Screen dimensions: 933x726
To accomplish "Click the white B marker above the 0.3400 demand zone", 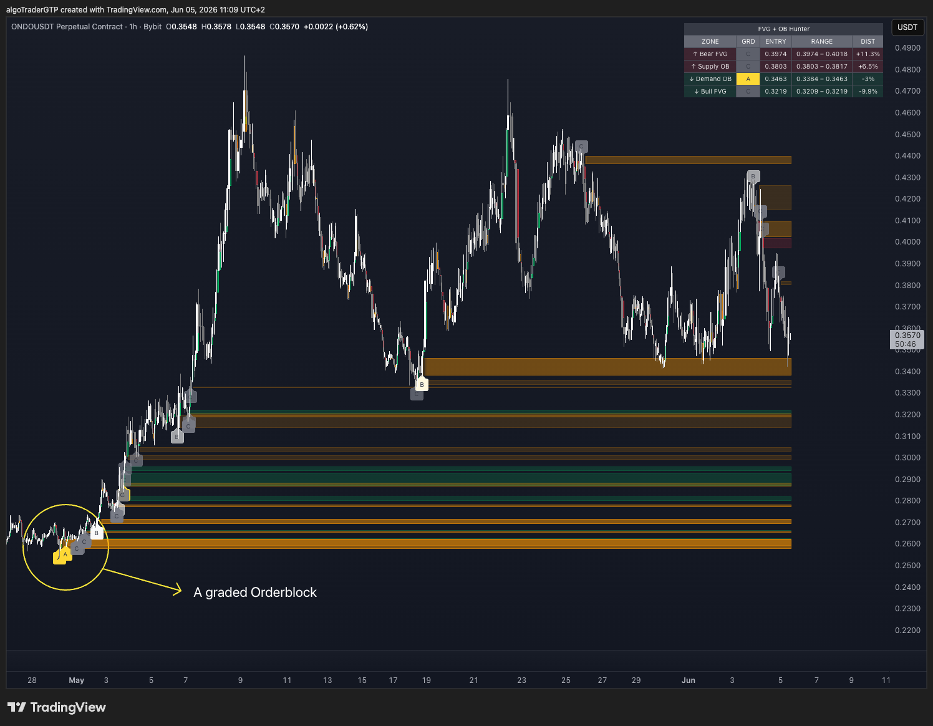I will (422, 384).
